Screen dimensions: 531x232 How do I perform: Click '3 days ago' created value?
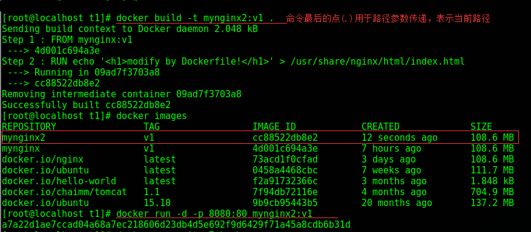[389, 159]
